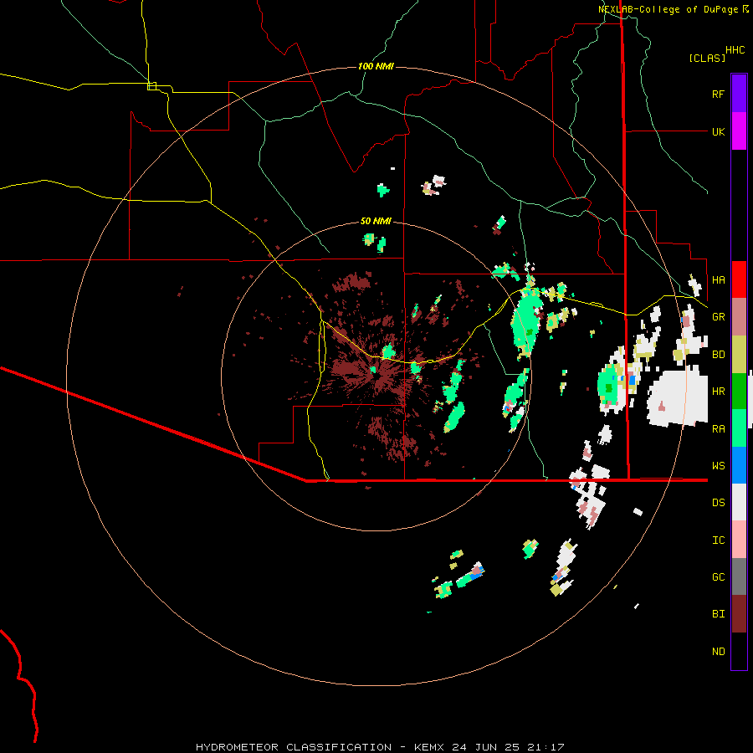Click the 'HYDROMETEOR CLASSIFICATION' title text
Screen dimensions: 753x753
(x=294, y=747)
